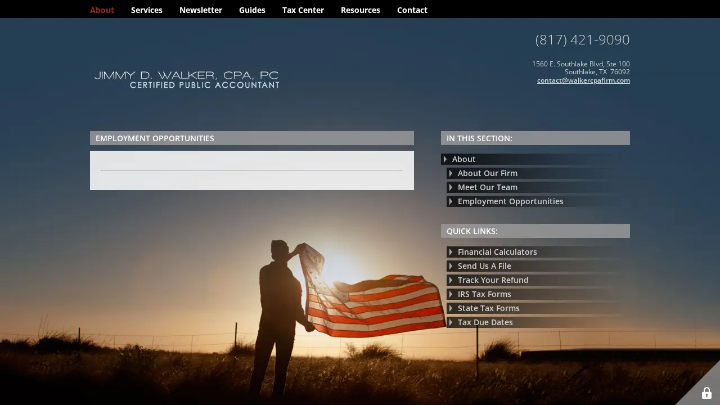Click the 1560 E. Southlake Blvd address line

pos(581,64)
